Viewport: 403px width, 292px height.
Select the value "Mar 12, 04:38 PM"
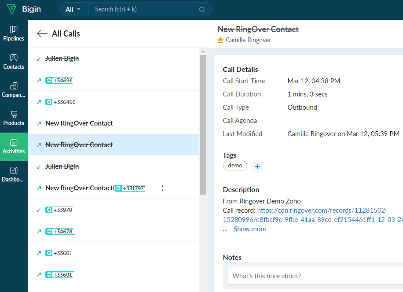point(314,81)
